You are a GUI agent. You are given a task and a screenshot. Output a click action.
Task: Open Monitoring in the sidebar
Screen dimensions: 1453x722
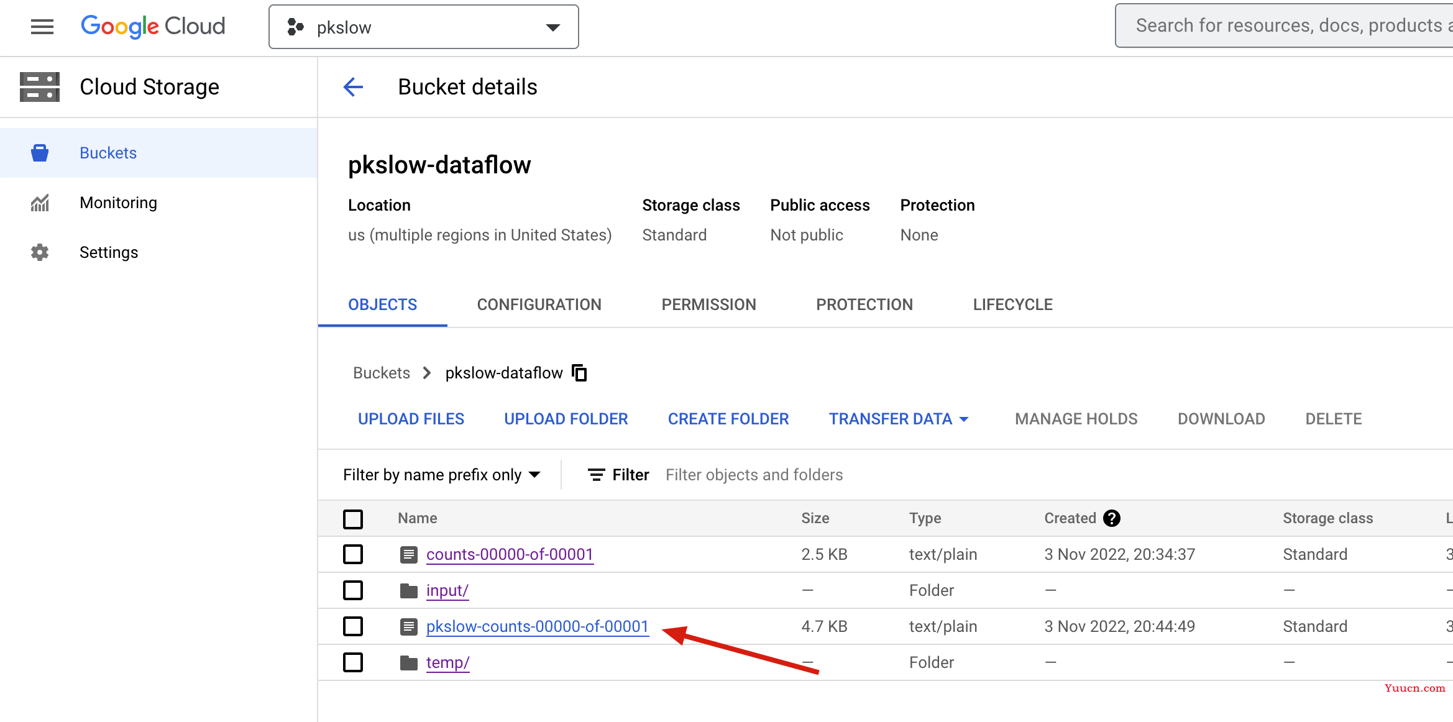point(158,203)
